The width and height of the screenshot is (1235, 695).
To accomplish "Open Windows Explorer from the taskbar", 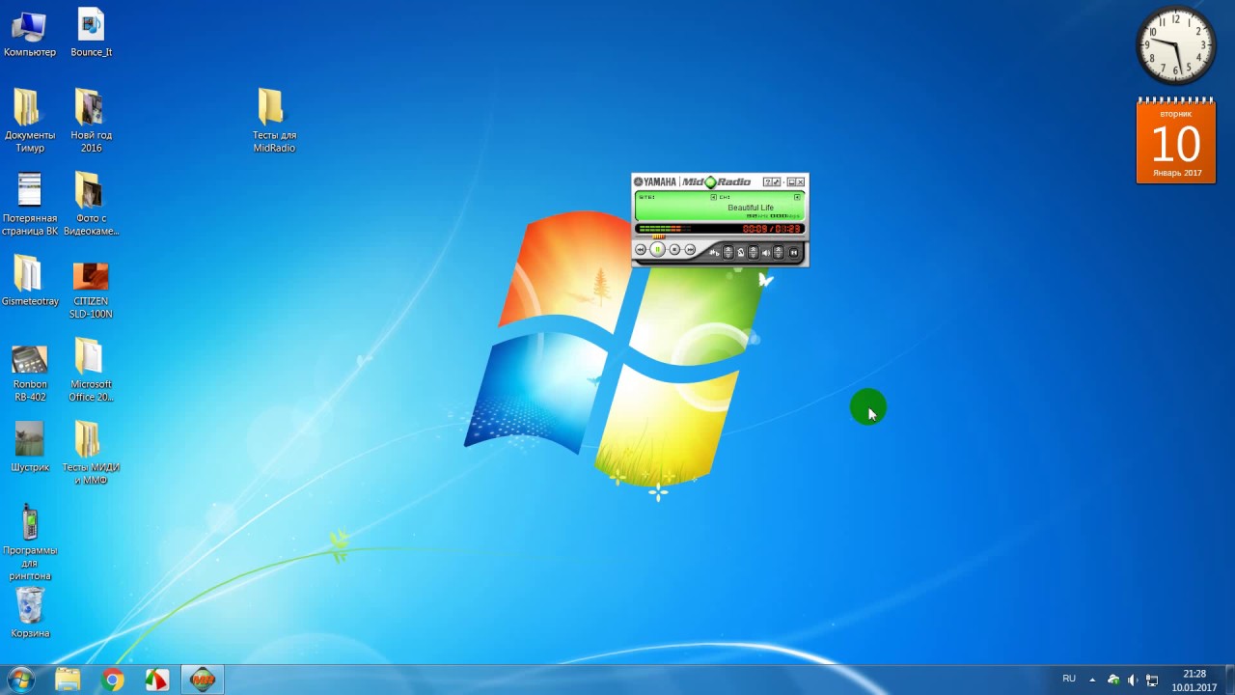I will click(68, 680).
